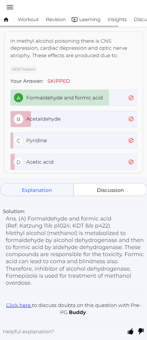Open the Workout tab

coord(28,20)
